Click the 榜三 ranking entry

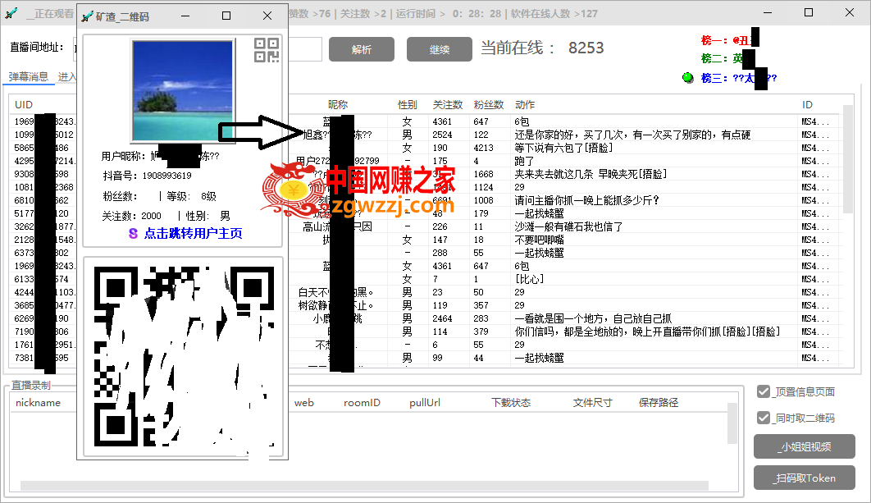(x=739, y=79)
